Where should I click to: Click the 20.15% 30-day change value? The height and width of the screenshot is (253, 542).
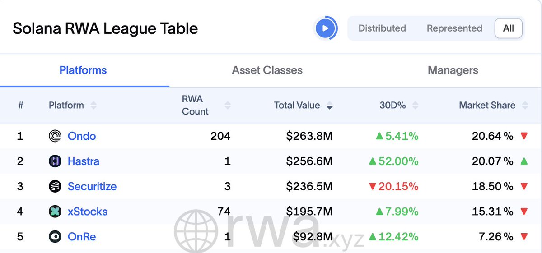click(x=399, y=187)
